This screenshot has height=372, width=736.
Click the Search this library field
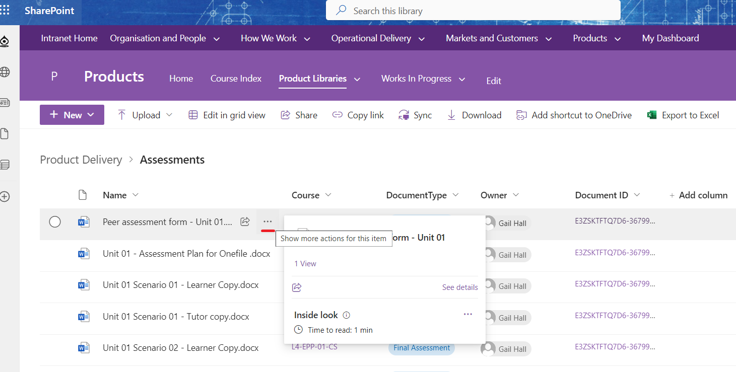(x=473, y=11)
